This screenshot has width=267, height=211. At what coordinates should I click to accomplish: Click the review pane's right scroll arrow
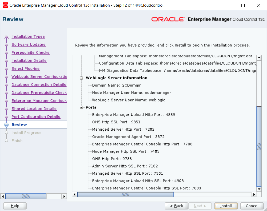[254, 194]
